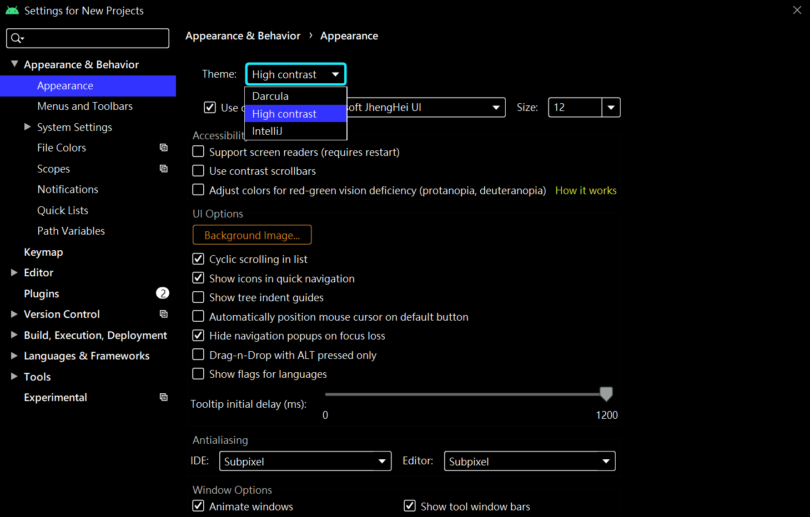The height and width of the screenshot is (517, 810).
Task: Enable Show flags for languages
Action: [x=198, y=373]
